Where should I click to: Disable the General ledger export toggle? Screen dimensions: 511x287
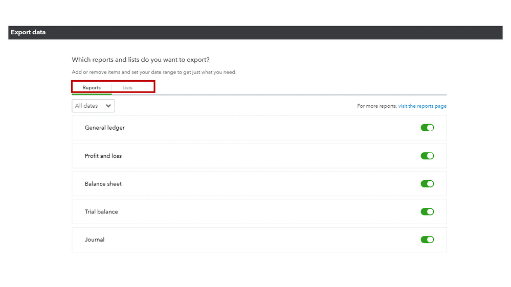427,128
